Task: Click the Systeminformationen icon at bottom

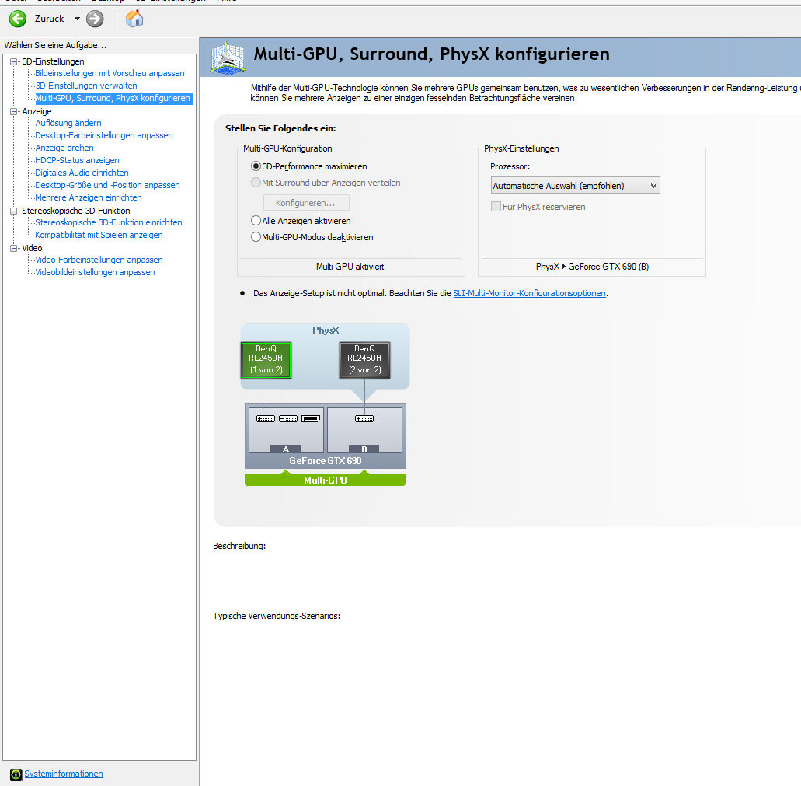Action: pyautogui.click(x=16, y=774)
